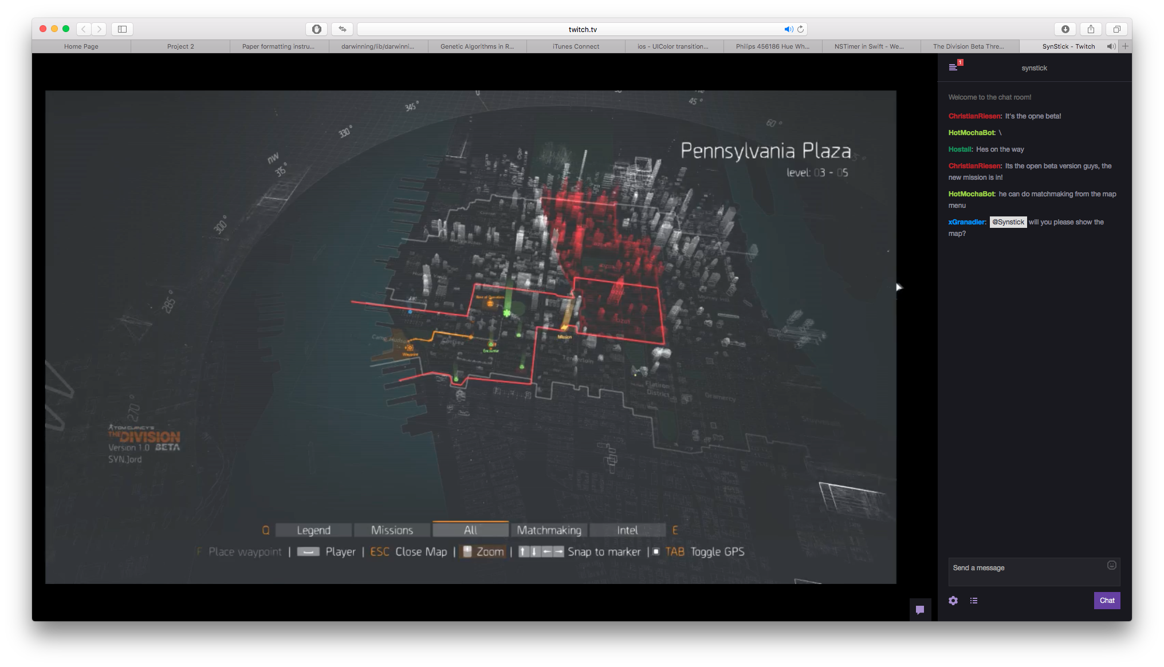Switch to The Division Beta tab
This screenshot has width=1164, height=667.
pyautogui.click(x=968, y=46)
